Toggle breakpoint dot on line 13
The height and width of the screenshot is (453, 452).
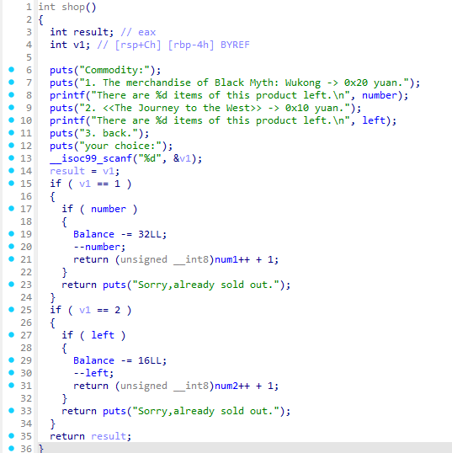click(11, 158)
